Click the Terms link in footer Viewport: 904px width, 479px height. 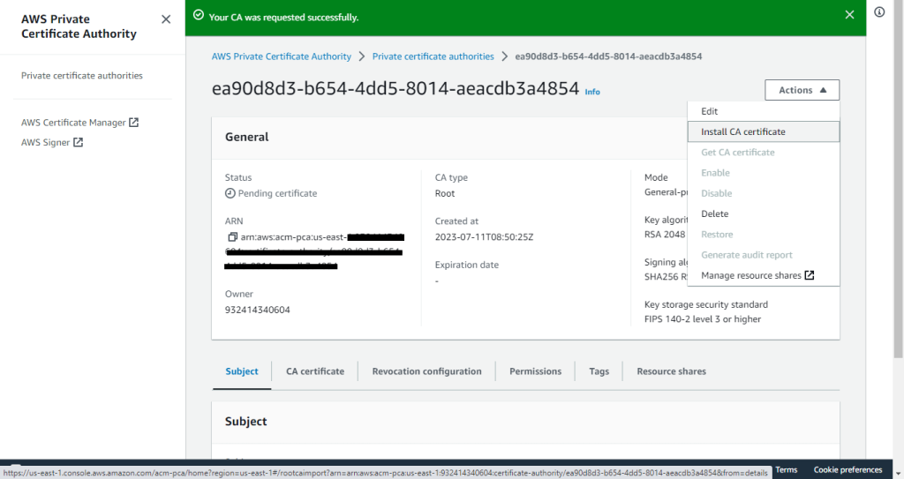787,470
